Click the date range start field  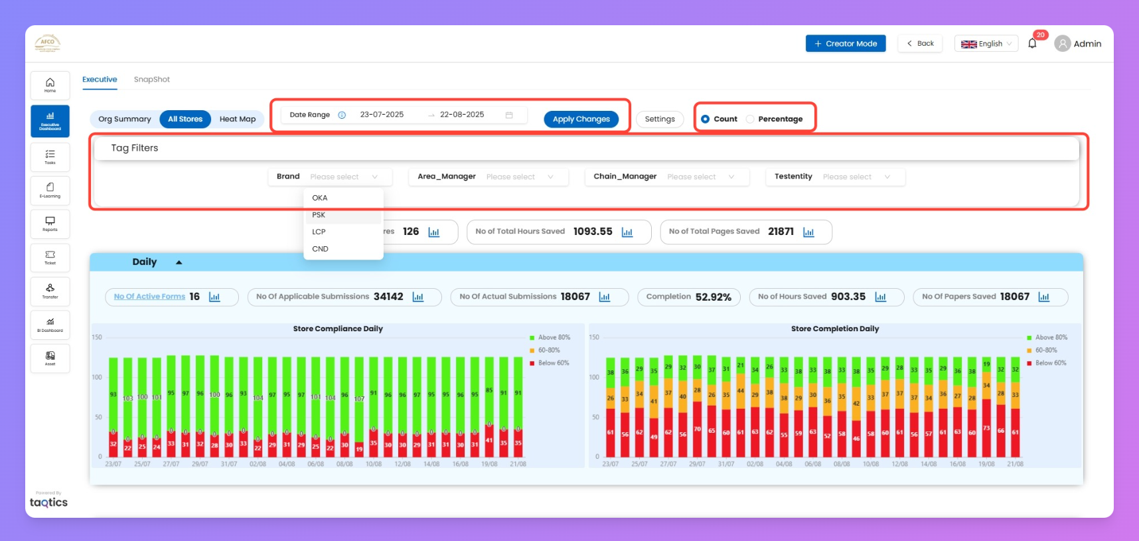382,115
